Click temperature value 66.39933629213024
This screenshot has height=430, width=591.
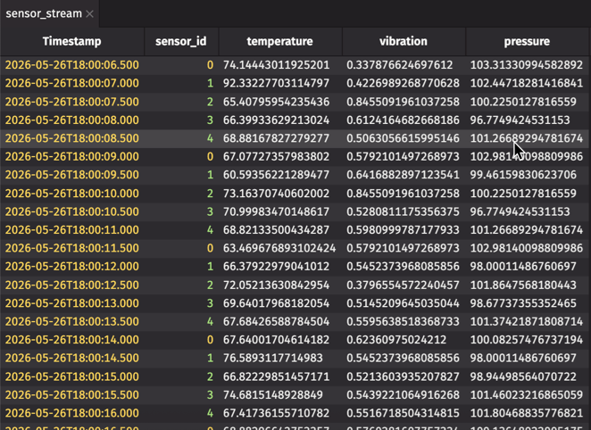(x=276, y=120)
